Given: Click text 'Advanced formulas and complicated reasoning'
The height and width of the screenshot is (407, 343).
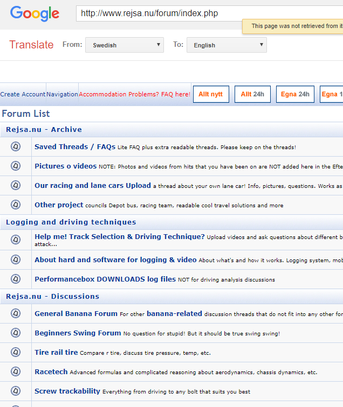Looking at the screenshot, I should 133,373.
